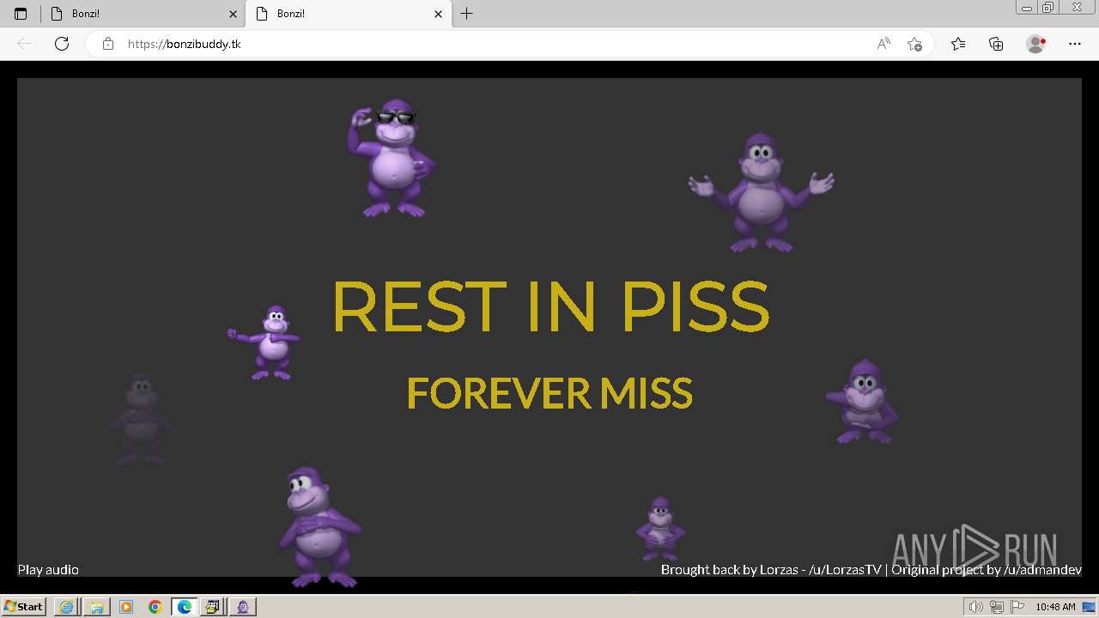The image size is (1099, 618).
Task: View site information lock icon
Action: [108, 44]
